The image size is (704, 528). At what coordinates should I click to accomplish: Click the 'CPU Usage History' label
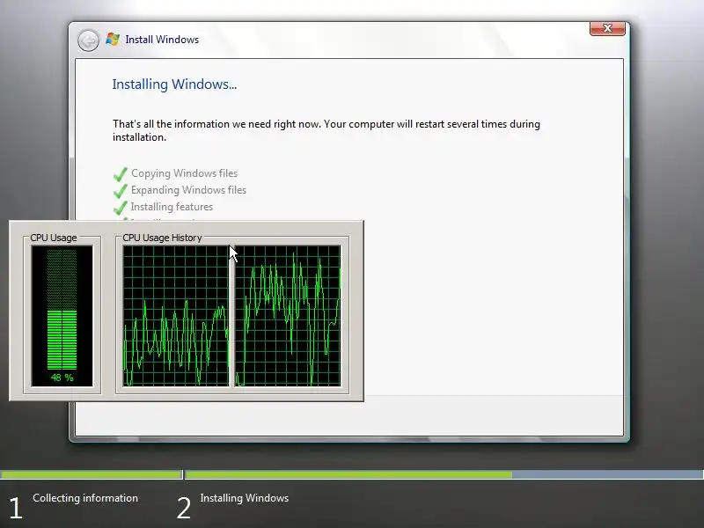pos(162,238)
